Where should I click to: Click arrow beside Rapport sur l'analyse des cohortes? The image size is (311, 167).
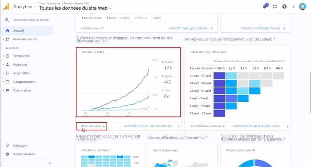(287, 126)
